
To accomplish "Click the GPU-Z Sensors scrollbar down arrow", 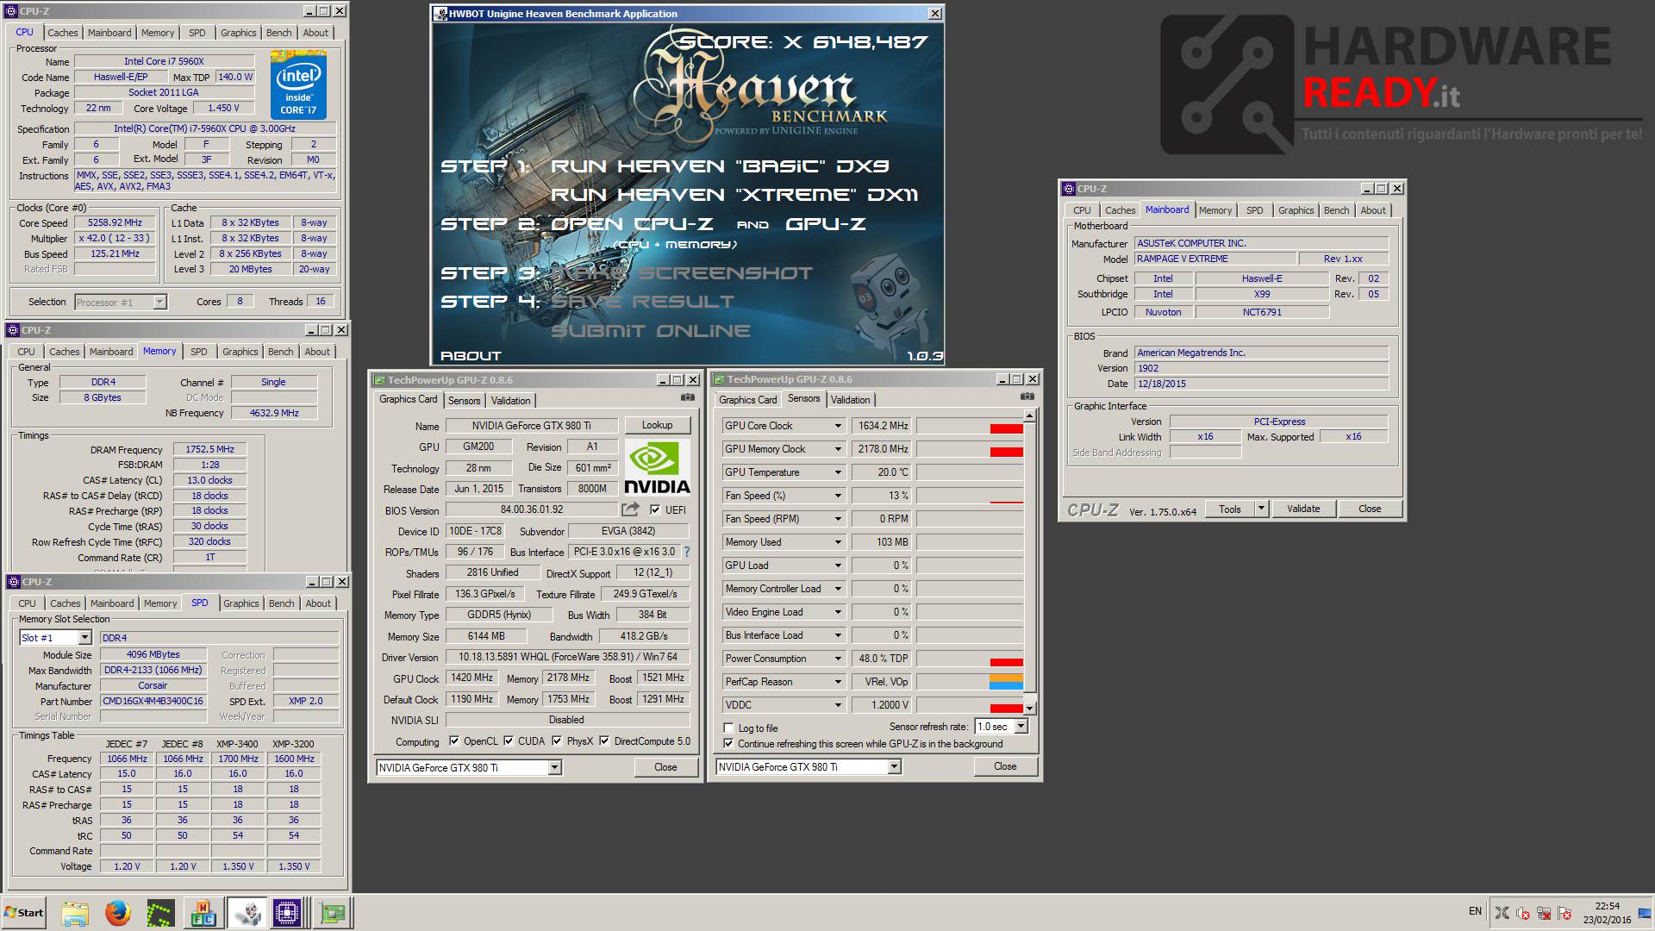I will point(1029,707).
